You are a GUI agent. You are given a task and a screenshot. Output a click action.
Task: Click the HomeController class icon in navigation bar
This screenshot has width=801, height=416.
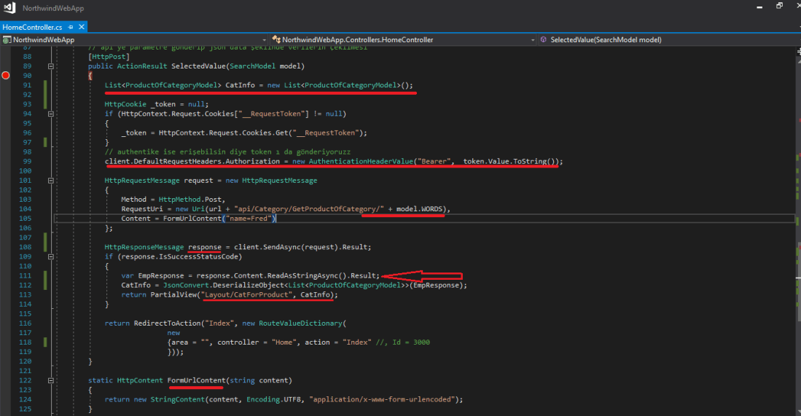click(276, 39)
